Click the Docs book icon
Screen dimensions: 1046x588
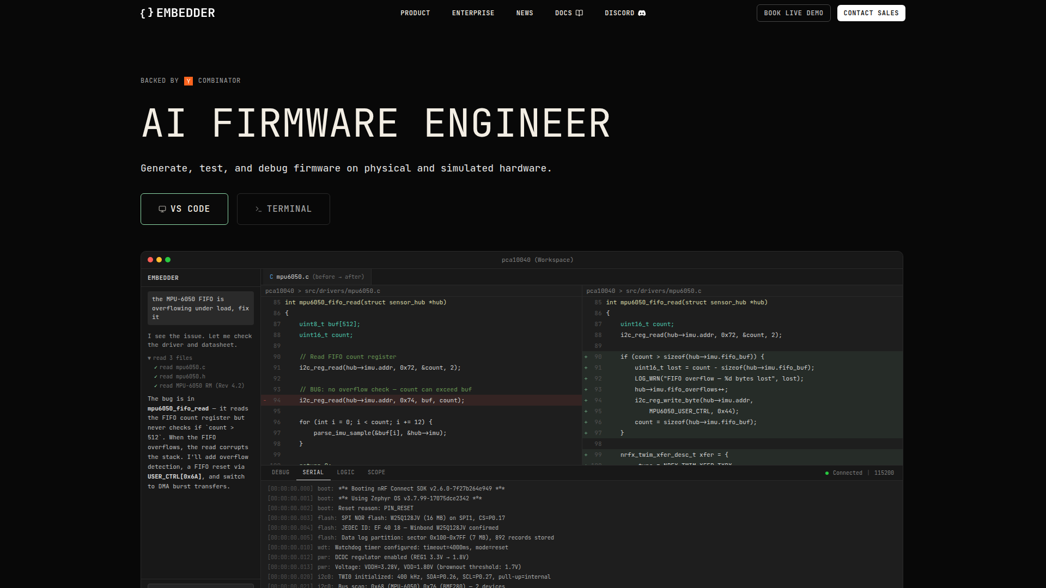[579, 13]
